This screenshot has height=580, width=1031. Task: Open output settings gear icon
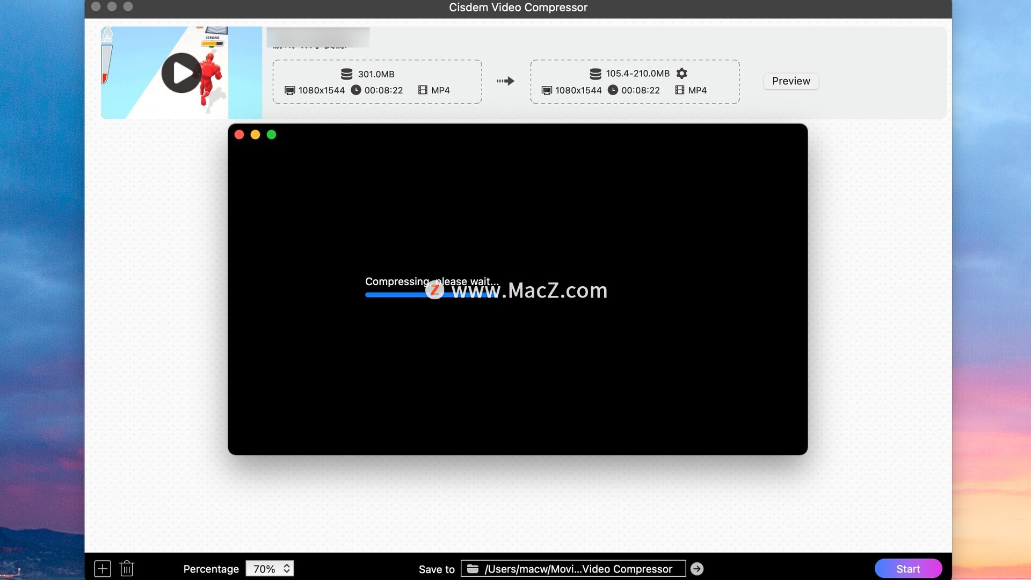(x=681, y=73)
